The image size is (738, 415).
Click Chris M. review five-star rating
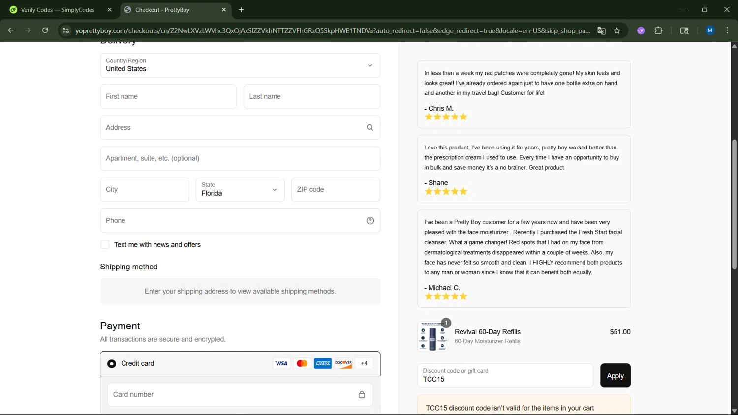point(446,117)
